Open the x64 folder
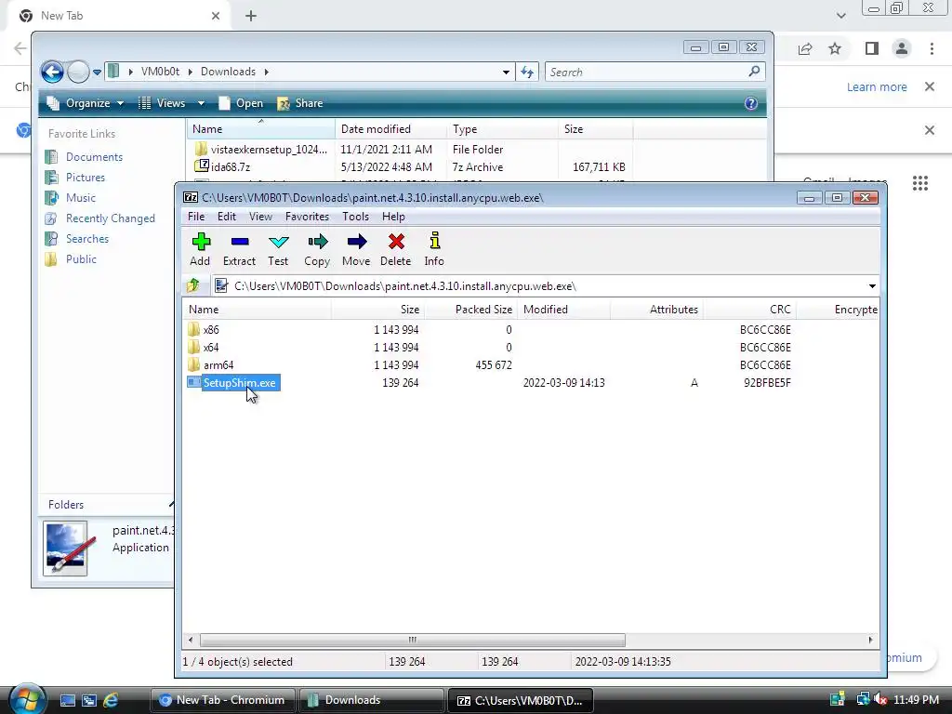 (211, 348)
